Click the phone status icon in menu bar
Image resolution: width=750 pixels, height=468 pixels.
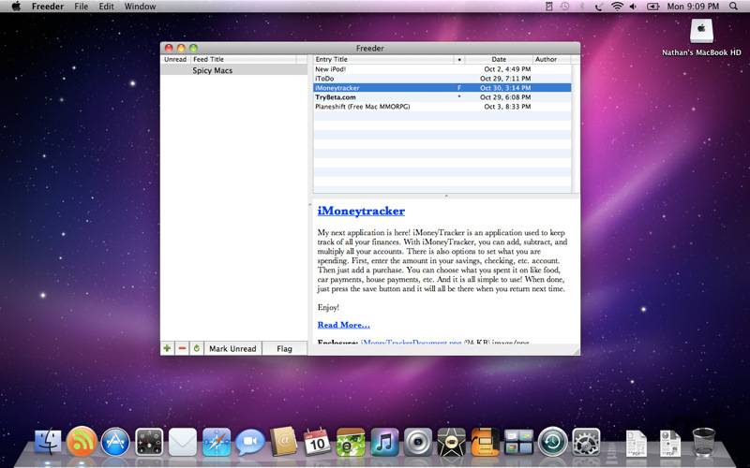coord(598,7)
